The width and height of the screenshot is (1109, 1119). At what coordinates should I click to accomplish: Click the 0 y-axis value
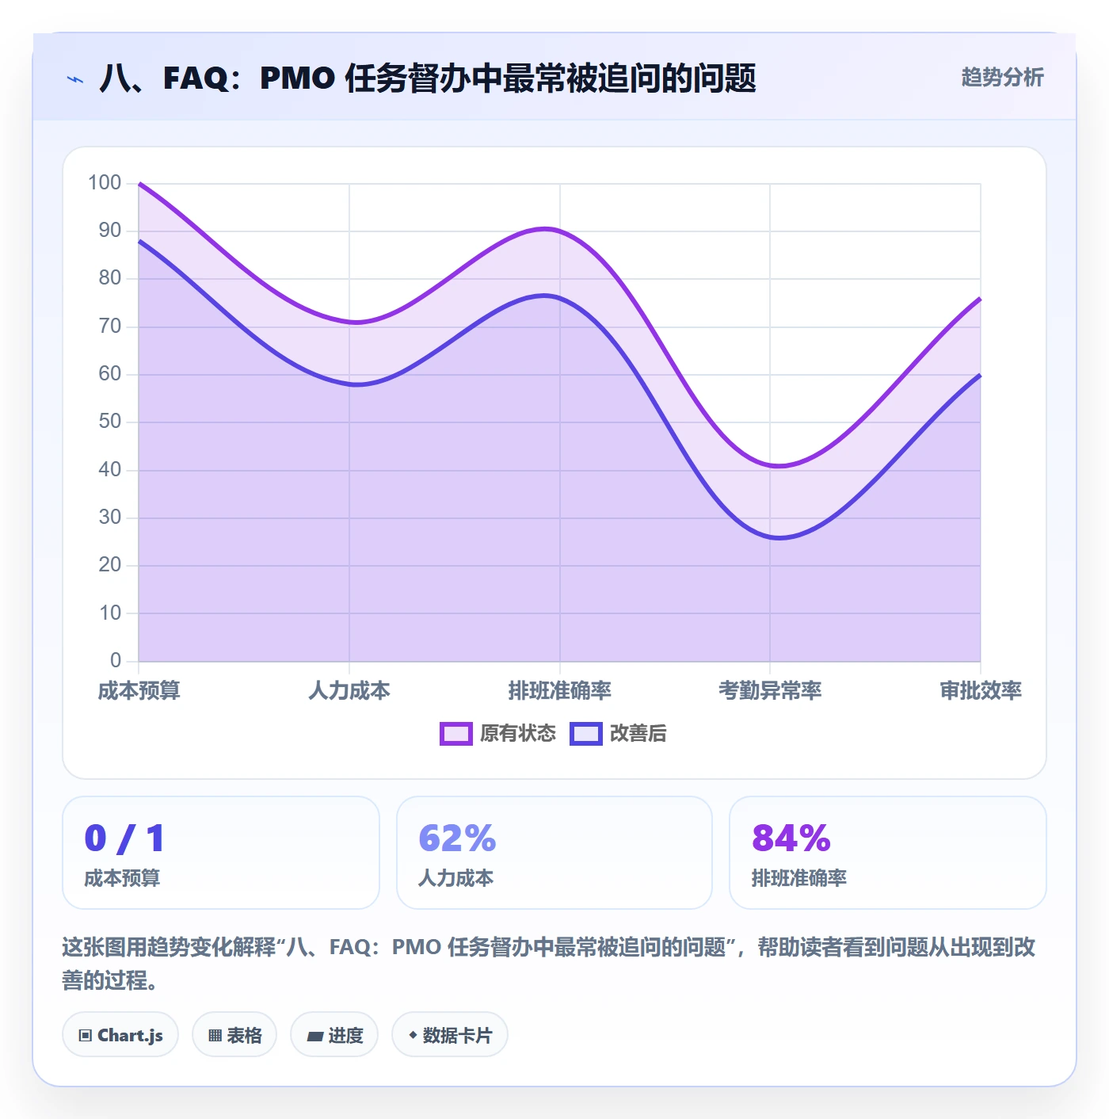(x=116, y=660)
